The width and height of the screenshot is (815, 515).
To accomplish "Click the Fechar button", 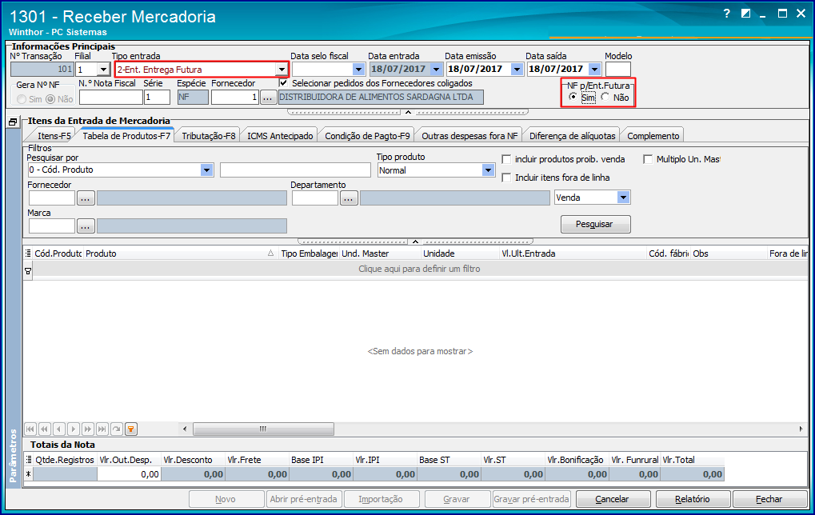I will coord(769,499).
